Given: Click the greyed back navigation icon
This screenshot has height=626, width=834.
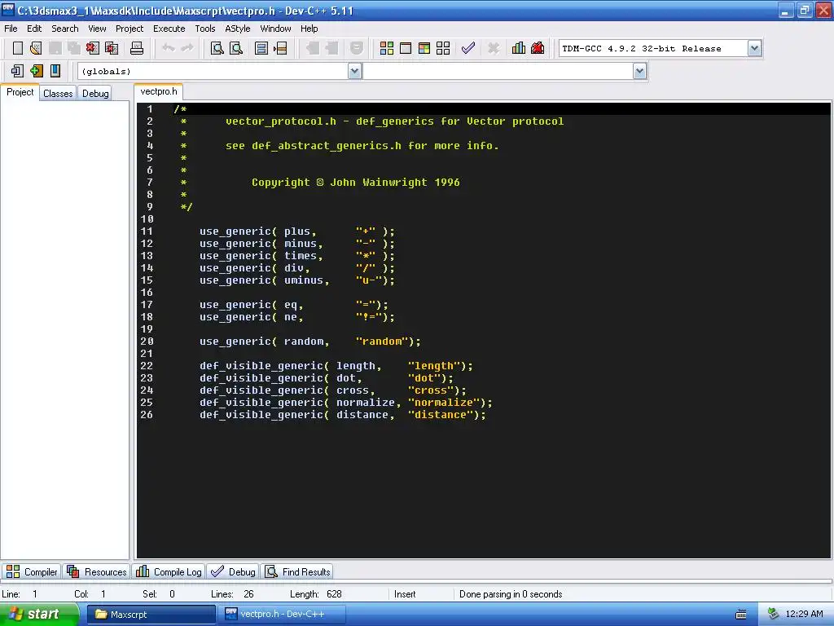Looking at the screenshot, I should (x=313, y=48).
